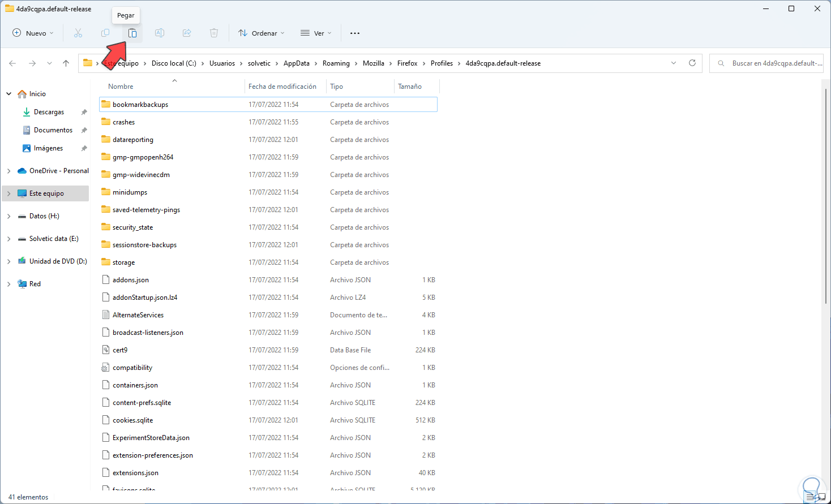The width and height of the screenshot is (831, 504).
Task: Select the ExperimentStoreData.json file
Action: [x=268, y=437]
